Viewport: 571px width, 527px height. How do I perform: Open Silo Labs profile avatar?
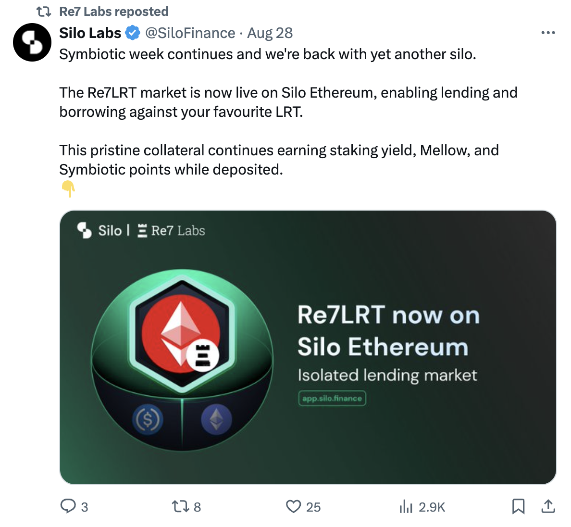click(x=32, y=42)
